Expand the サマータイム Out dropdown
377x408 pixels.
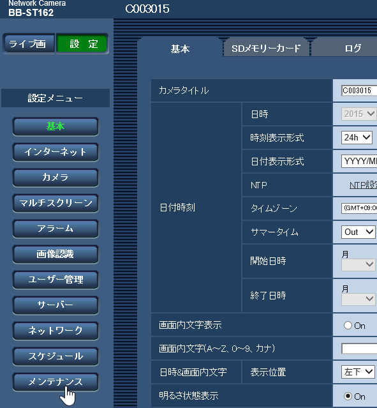click(358, 232)
